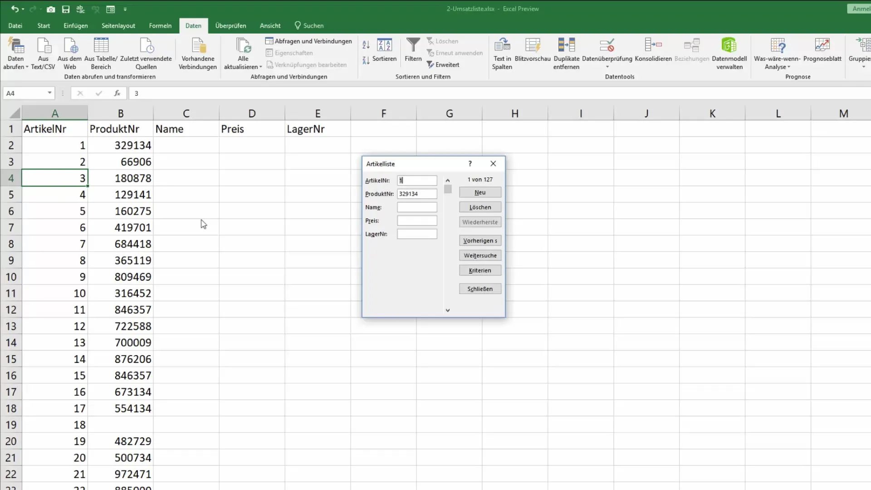This screenshot has width=871, height=490.
Task: Click the Schließen button in the dialog
Action: 480,289
